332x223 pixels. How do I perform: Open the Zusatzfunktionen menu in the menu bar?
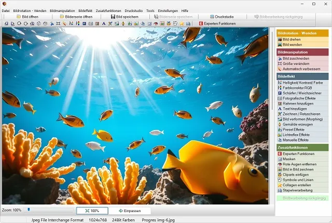click(108, 10)
